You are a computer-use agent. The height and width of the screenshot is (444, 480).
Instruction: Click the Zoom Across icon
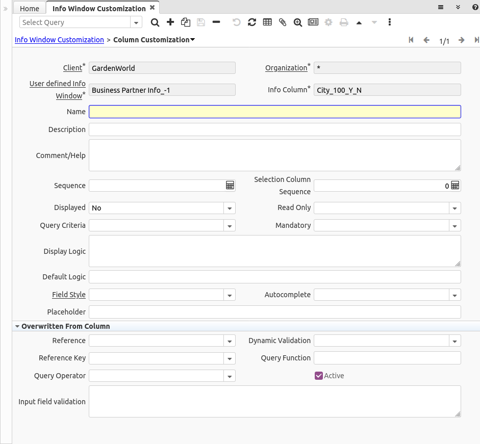(298, 22)
